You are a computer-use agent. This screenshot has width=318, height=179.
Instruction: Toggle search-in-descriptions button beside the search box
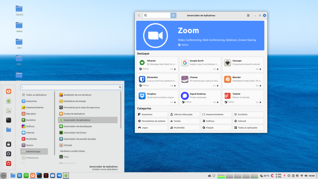pyautogui.click(x=174, y=15)
